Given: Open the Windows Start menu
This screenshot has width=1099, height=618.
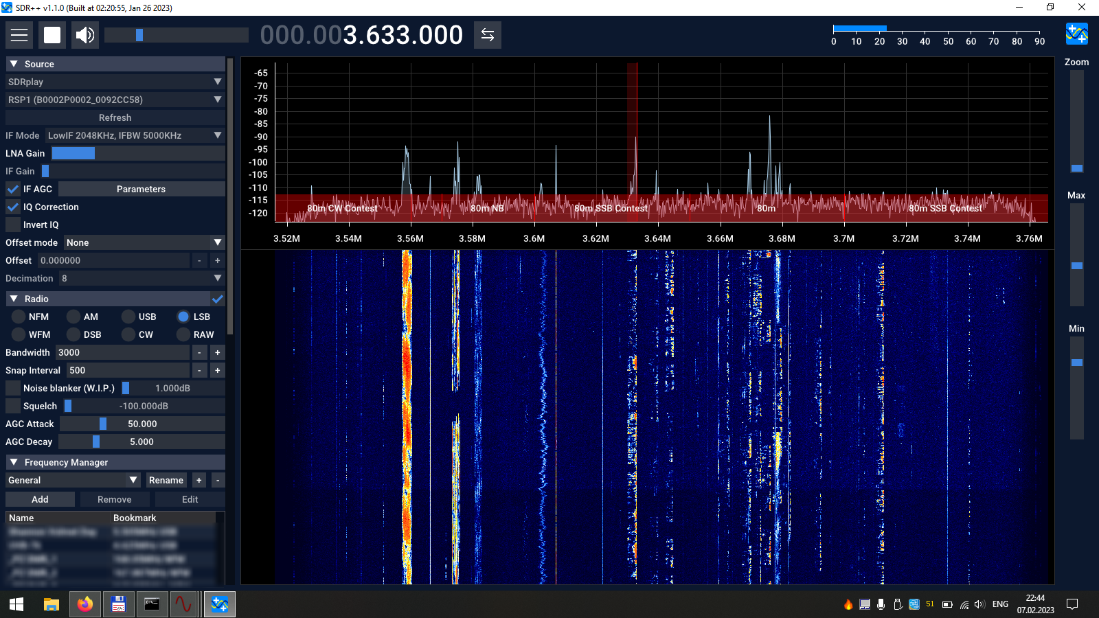Looking at the screenshot, I should pyautogui.click(x=16, y=604).
